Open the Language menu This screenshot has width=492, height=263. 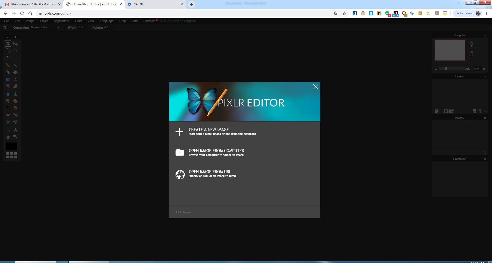click(107, 21)
